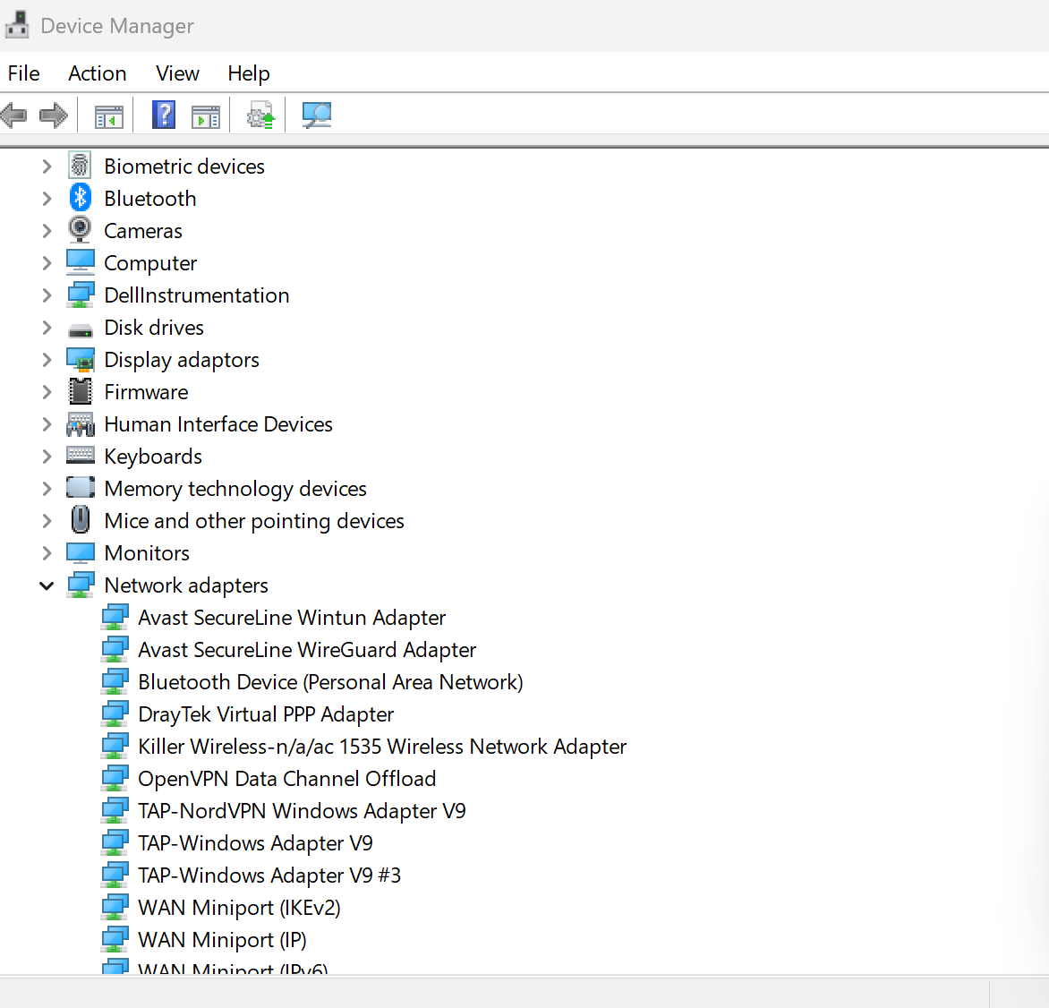The height and width of the screenshot is (1008, 1049).
Task: Click the Bluetooth category icon
Action: point(81,198)
